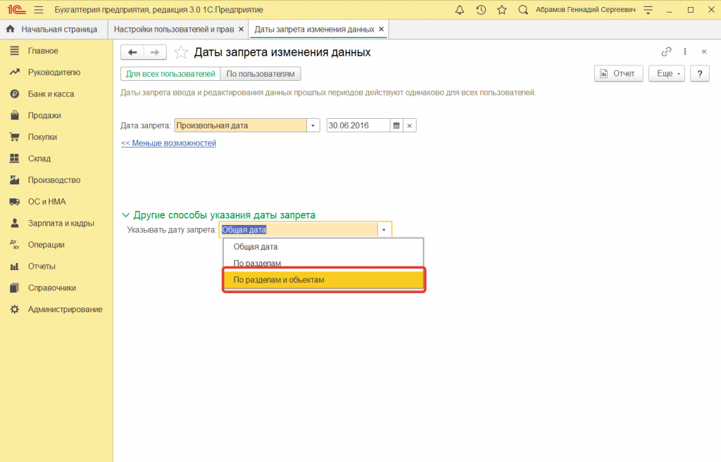Click the notifications bell icon
Image resolution: width=721 pixels, height=462 pixels.
click(x=460, y=10)
